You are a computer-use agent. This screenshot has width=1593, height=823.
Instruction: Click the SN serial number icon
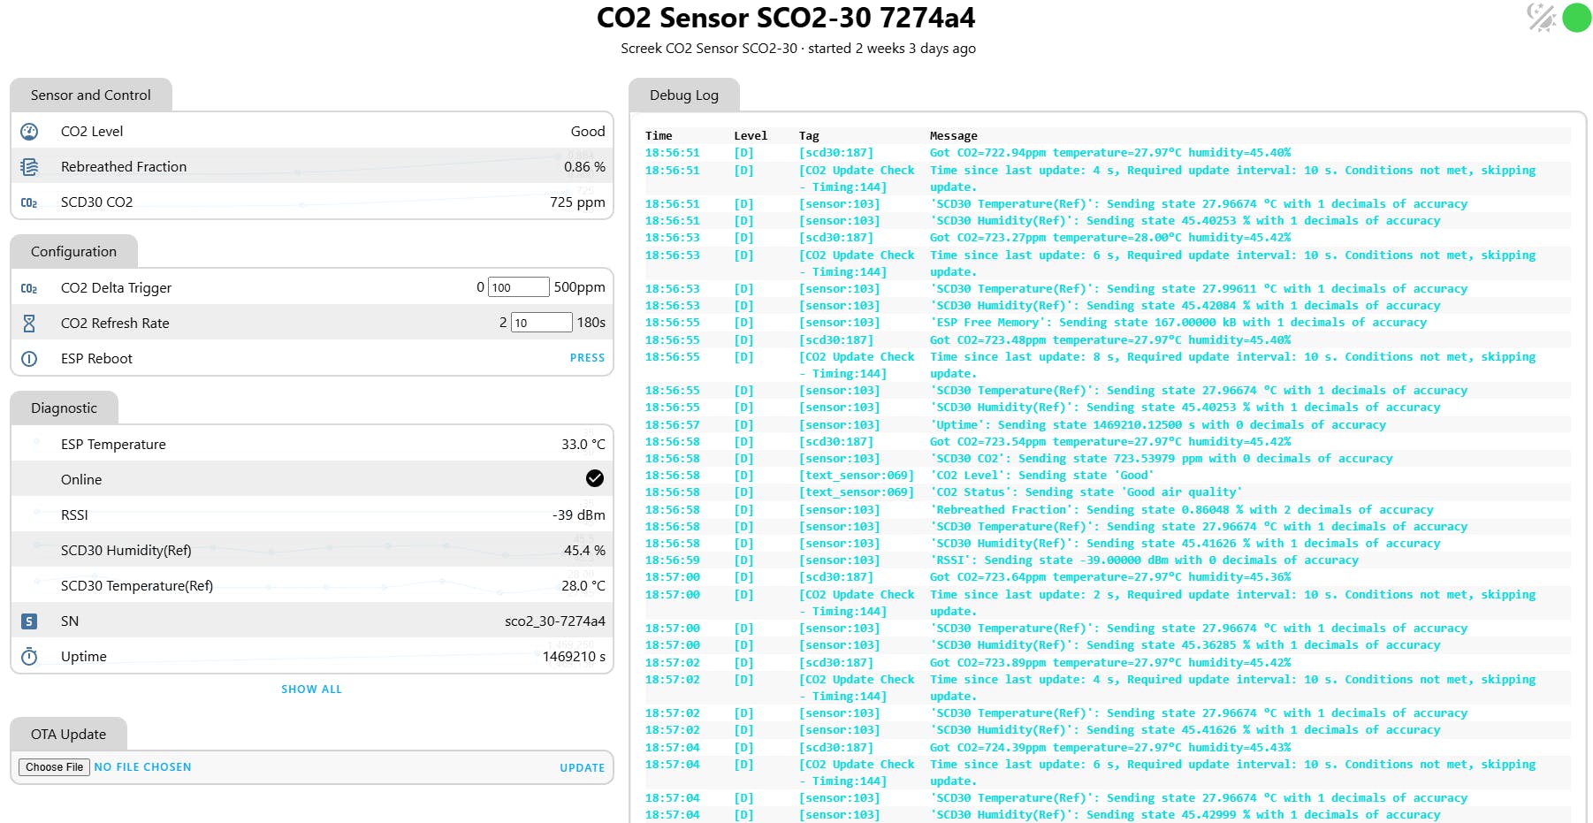29,621
